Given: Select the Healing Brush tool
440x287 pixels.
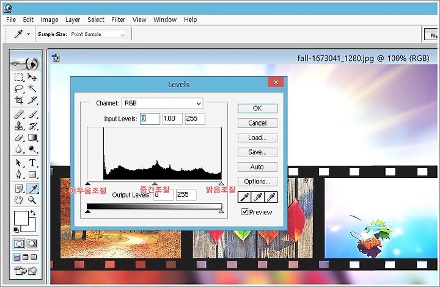Looking at the screenshot, I should point(19,115).
